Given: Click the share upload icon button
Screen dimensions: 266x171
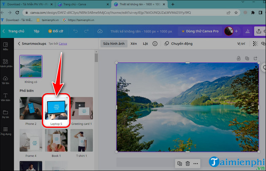Looking at the screenshot, I should [259, 31].
